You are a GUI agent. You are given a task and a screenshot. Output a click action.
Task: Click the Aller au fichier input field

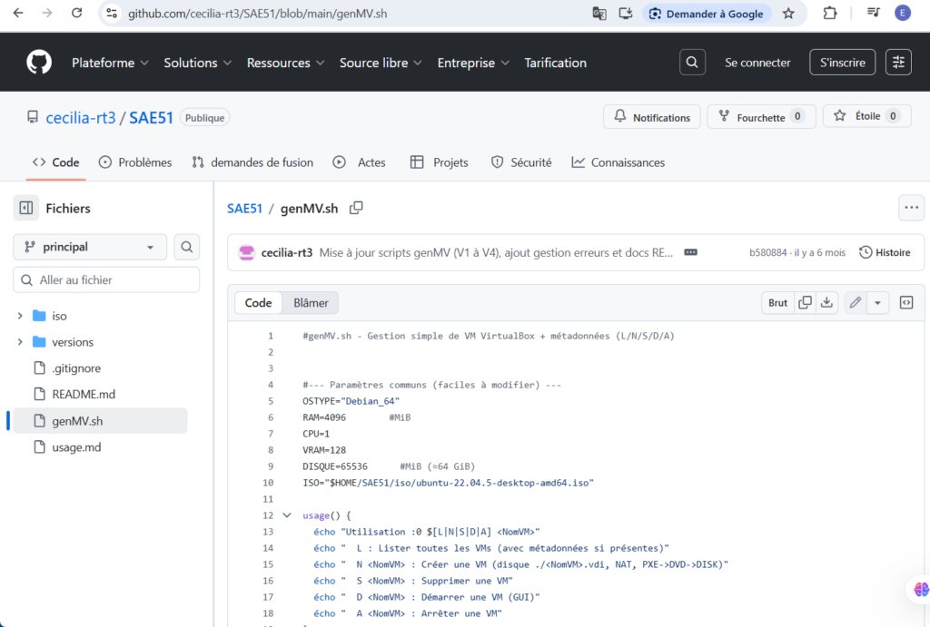coord(106,280)
